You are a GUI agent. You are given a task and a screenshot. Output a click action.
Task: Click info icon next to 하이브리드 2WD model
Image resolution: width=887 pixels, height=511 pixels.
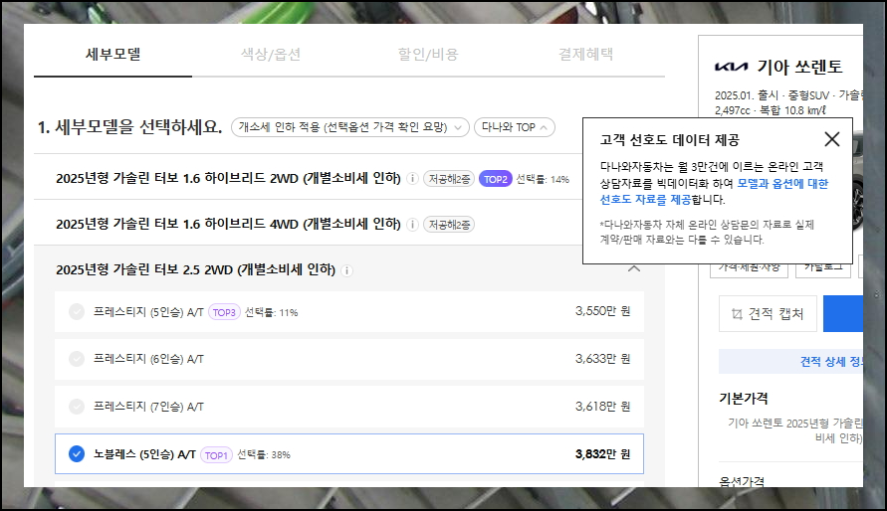412,178
